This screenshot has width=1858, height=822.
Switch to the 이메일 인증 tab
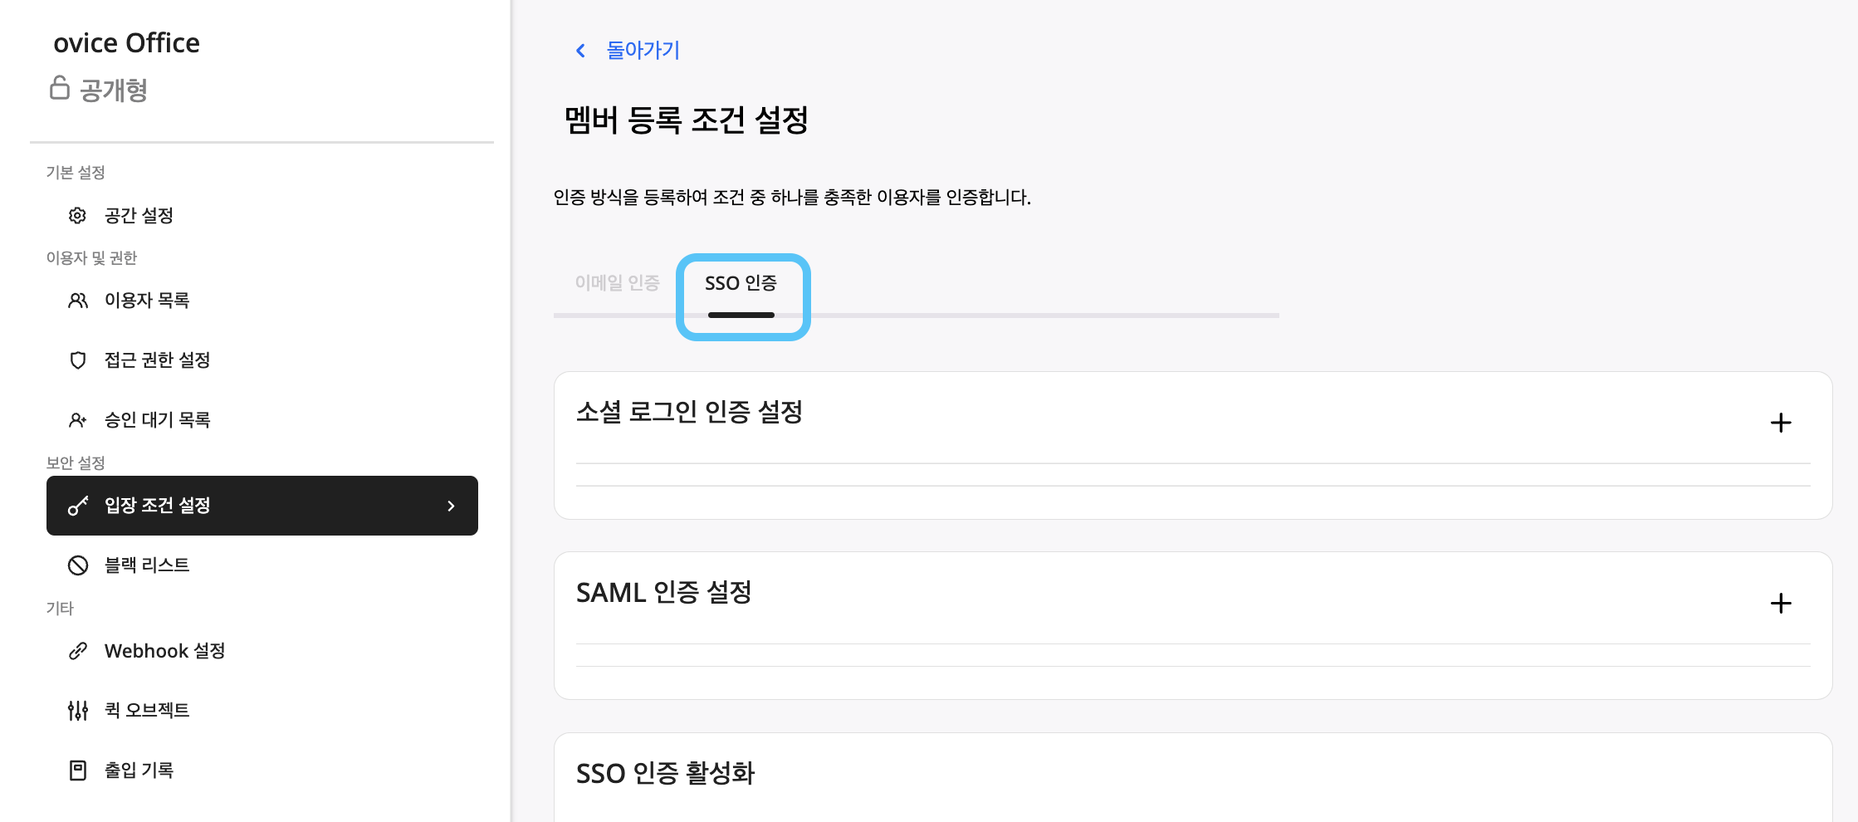point(617,283)
